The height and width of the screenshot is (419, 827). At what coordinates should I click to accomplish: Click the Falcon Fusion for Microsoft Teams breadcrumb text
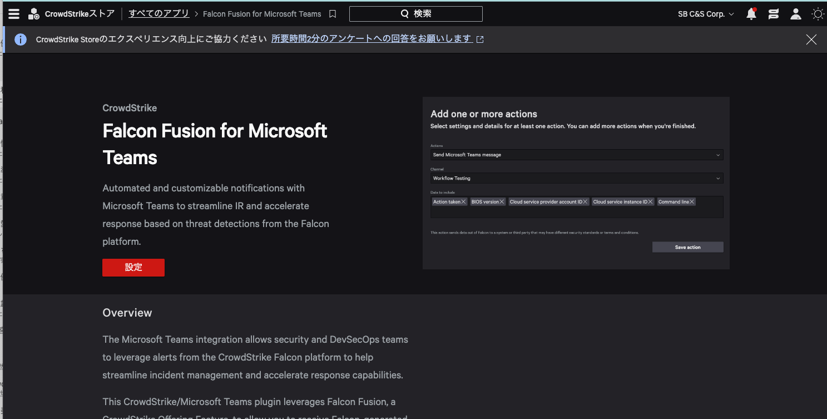tap(262, 14)
